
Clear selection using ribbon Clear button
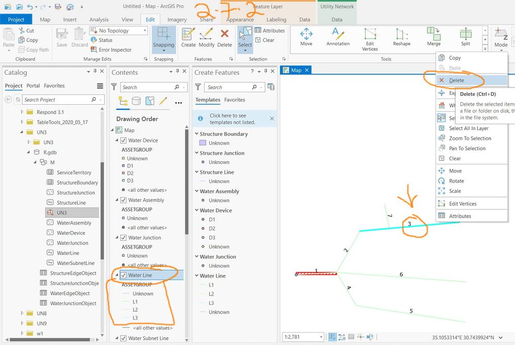coord(265,40)
